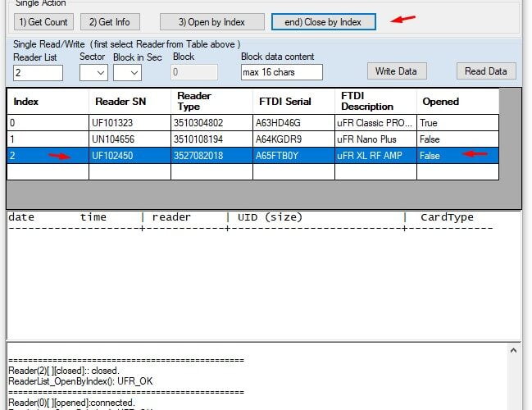Click Index cell 1
The width and height of the screenshot is (532, 410).
48,139
